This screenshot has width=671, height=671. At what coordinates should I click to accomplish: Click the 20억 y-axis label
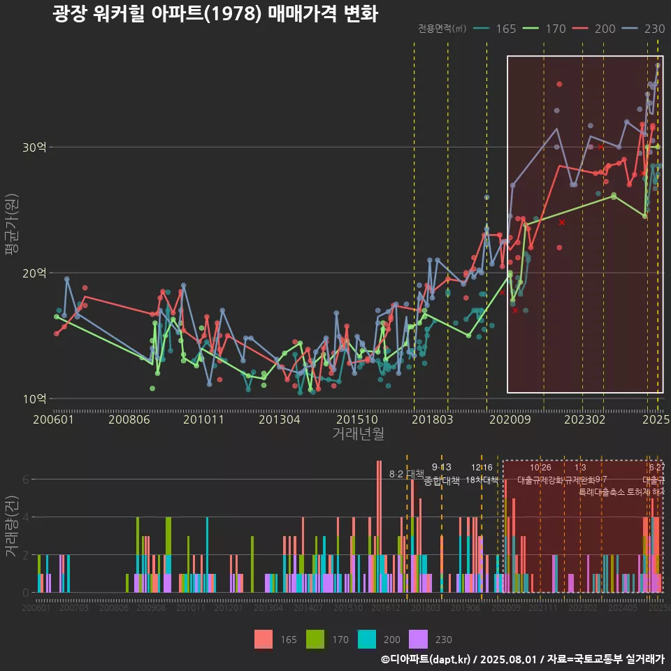(x=34, y=273)
